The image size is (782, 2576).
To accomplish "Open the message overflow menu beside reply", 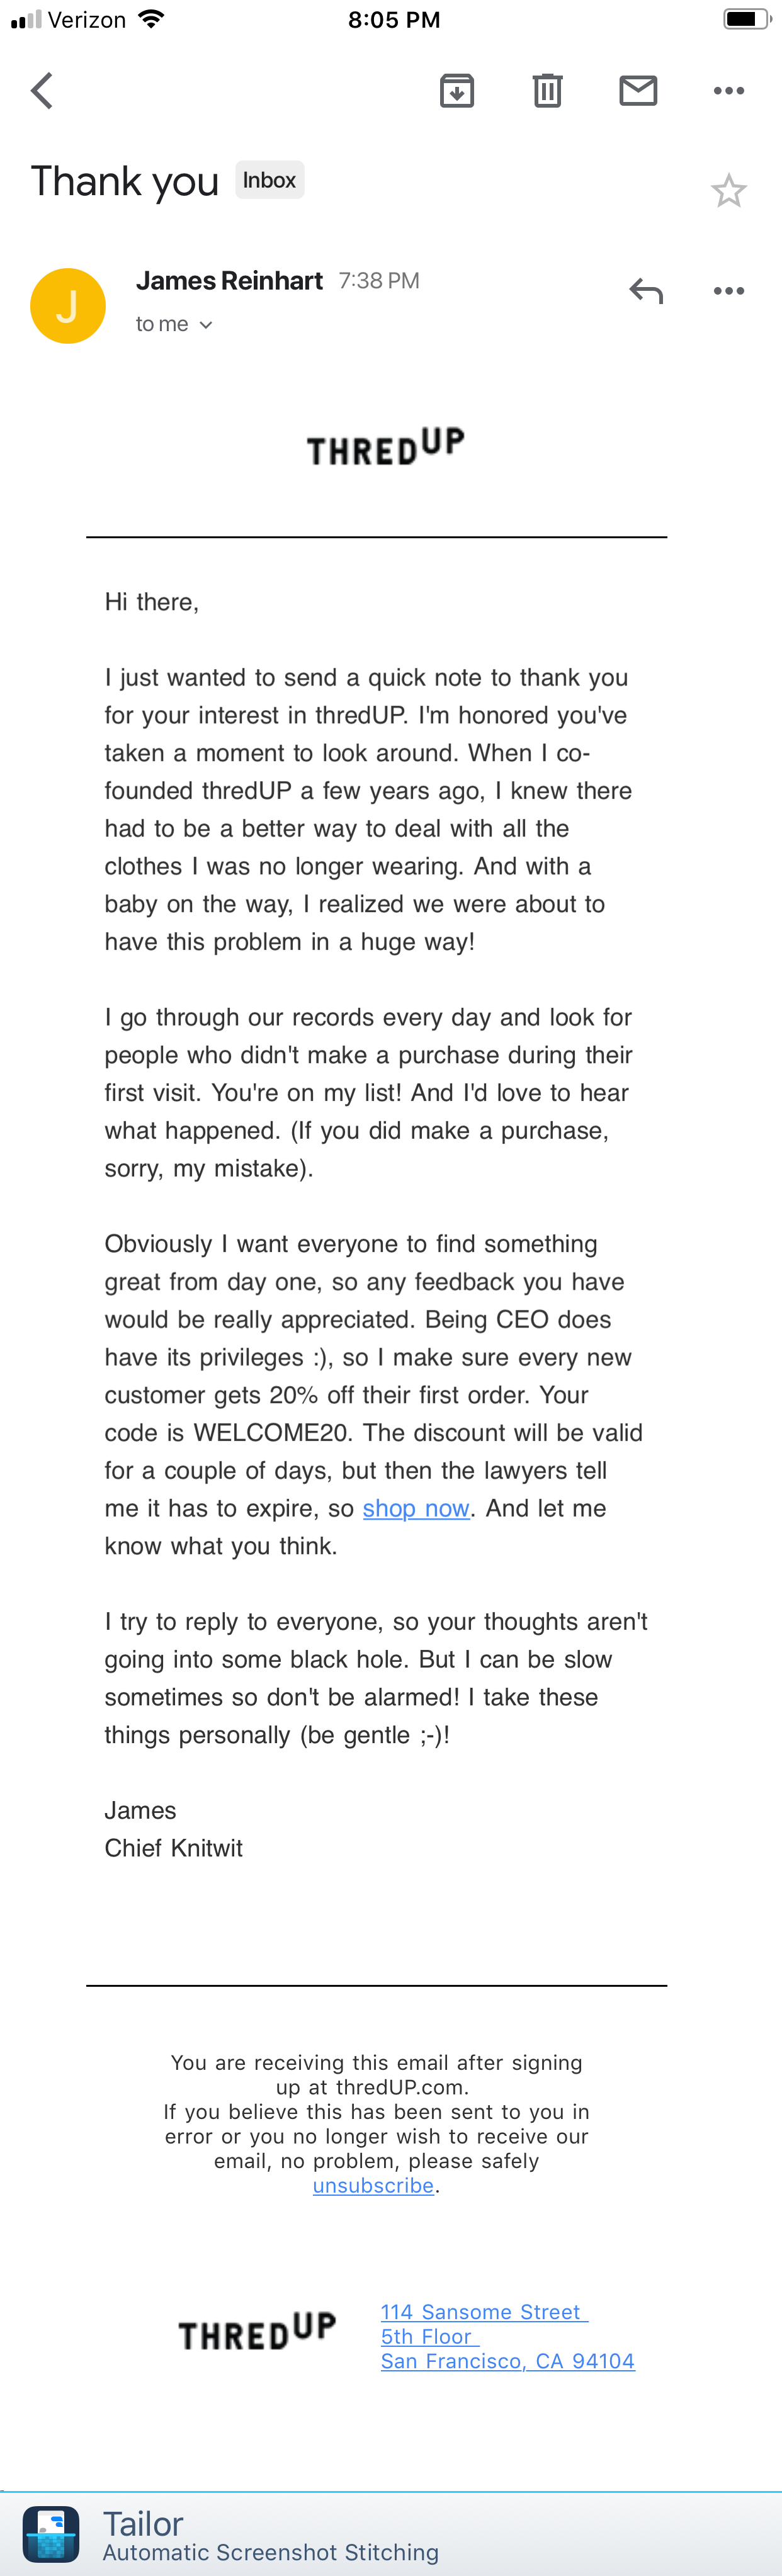I will coord(729,291).
